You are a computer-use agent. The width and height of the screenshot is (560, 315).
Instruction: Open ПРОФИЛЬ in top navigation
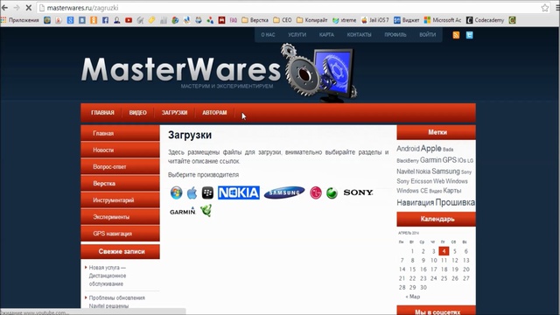[395, 35]
